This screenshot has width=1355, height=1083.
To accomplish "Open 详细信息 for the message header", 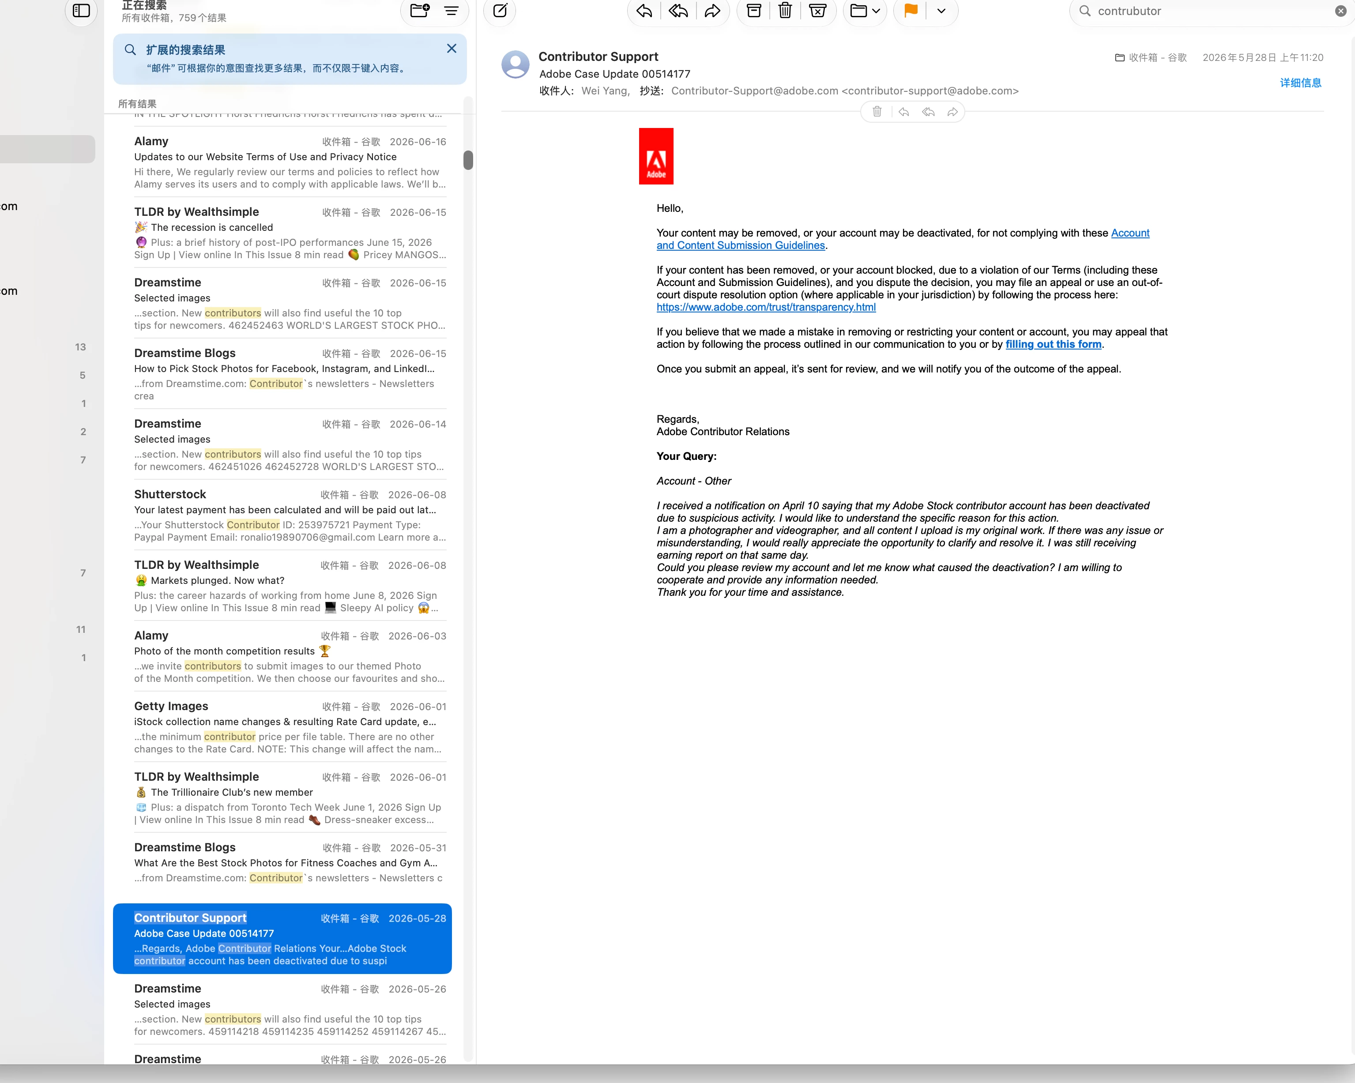I will (x=1300, y=83).
